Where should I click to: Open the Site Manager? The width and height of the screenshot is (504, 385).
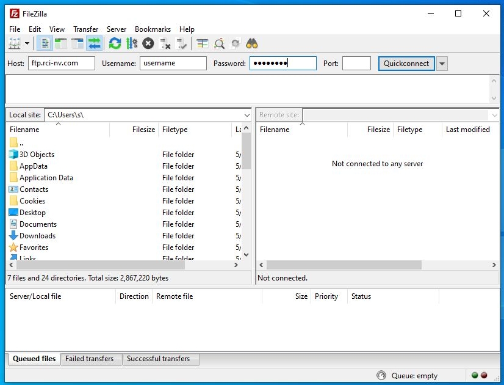point(15,43)
